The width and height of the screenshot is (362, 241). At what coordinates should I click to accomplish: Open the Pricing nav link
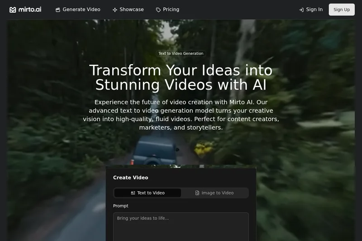(x=167, y=9)
